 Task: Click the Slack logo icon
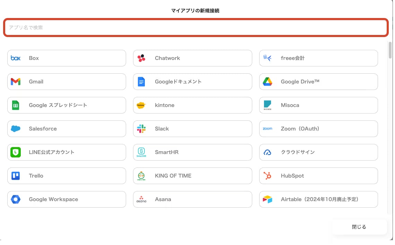(141, 128)
